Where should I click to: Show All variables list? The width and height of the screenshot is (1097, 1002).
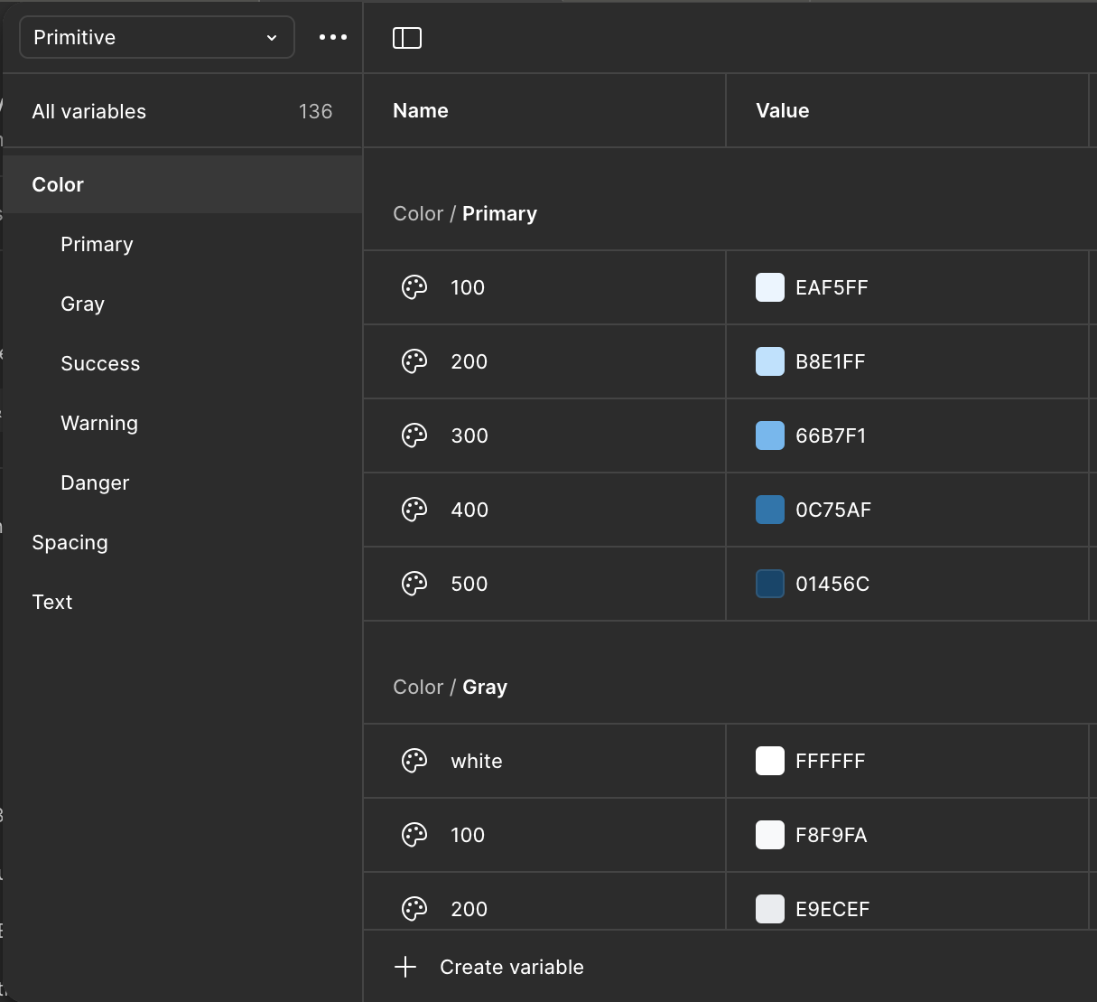click(x=182, y=111)
